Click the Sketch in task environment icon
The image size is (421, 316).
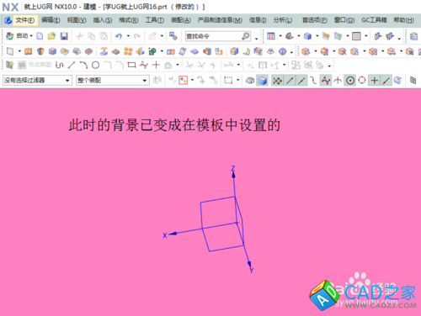[x=9, y=65]
